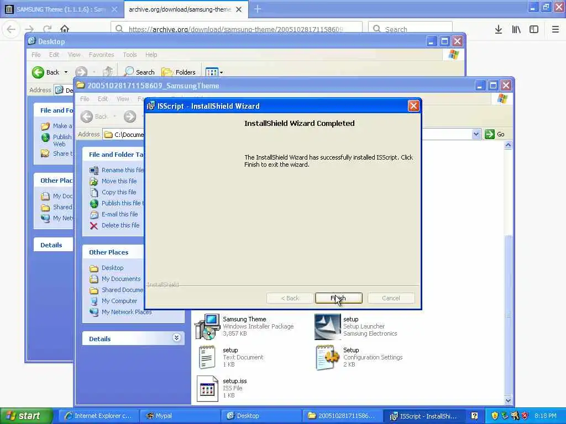This screenshot has height=424, width=566.
Task: Open Shared Documents folder icon in Other Places
Action: click(x=94, y=290)
